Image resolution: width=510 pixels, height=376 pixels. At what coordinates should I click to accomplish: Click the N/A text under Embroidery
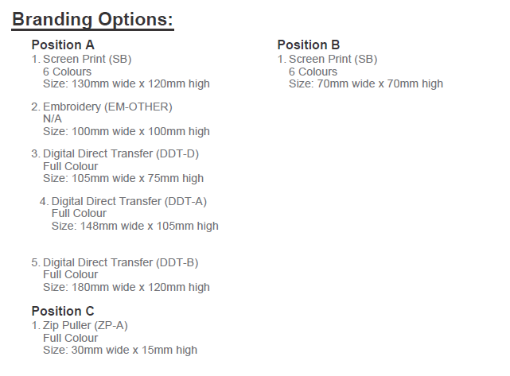tap(53, 118)
